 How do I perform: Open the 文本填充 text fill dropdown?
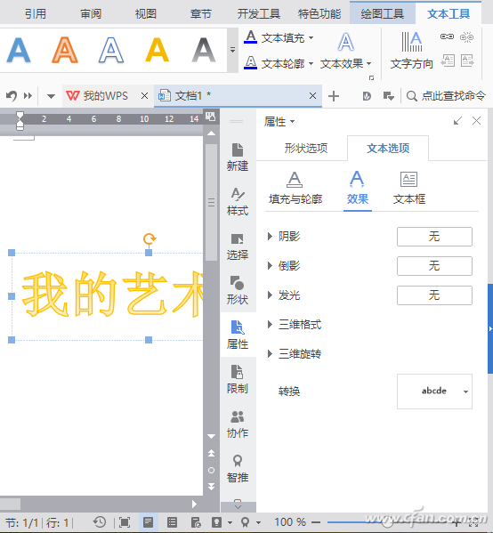coord(279,37)
